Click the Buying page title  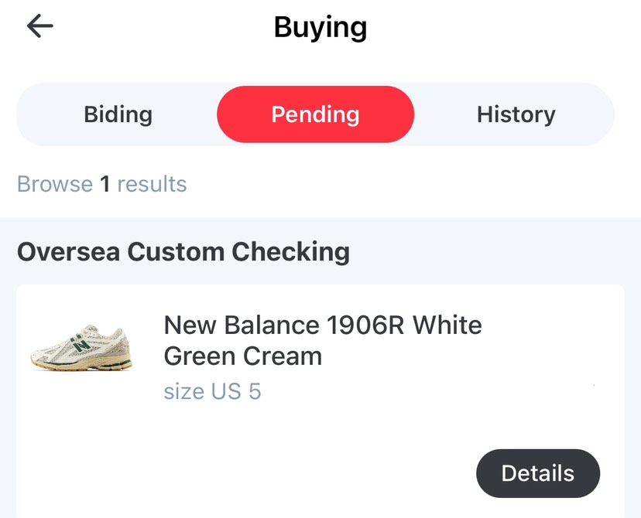click(320, 28)
